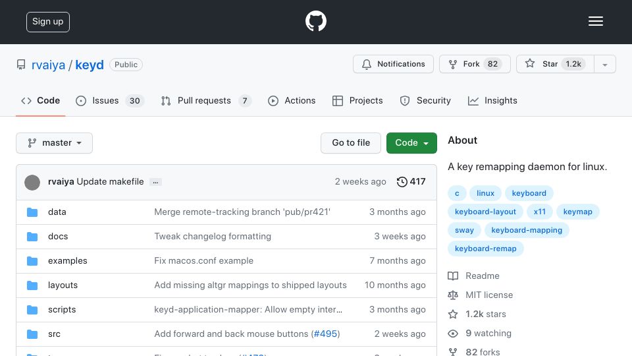View the 1.2k stars link
Screen dimensions: 632x356
477,314
